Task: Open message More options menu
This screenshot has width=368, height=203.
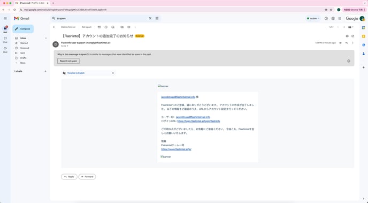Action: [x=352, y=43]
